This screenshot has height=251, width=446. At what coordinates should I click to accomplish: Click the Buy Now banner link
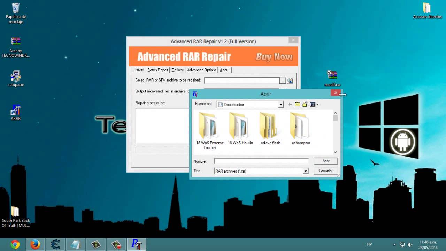pyautogui.click(x=274, y=57)
